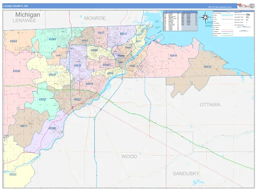Click the 'LAKE ERIE' water label
The width and height of the screenshot is (257, 192).
coord(208,24)
